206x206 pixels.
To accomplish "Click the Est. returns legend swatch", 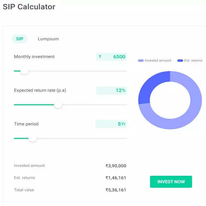I will coord(180,60).
